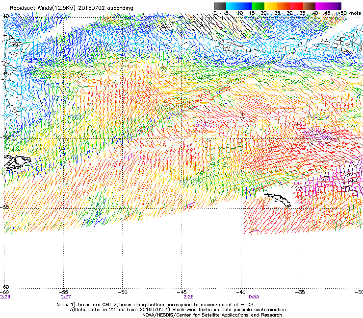Pick the magenta 40-45 knots legend swatch

click(x=322, y=6)
